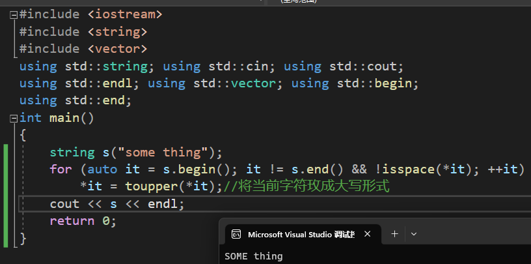
Task: Place cursor on the return 0 statement
Action: [x=83, y=221]
